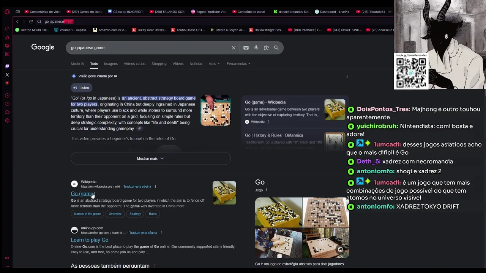Open 'Amazon.com.br' bookmark

click(x=110, y=30)
